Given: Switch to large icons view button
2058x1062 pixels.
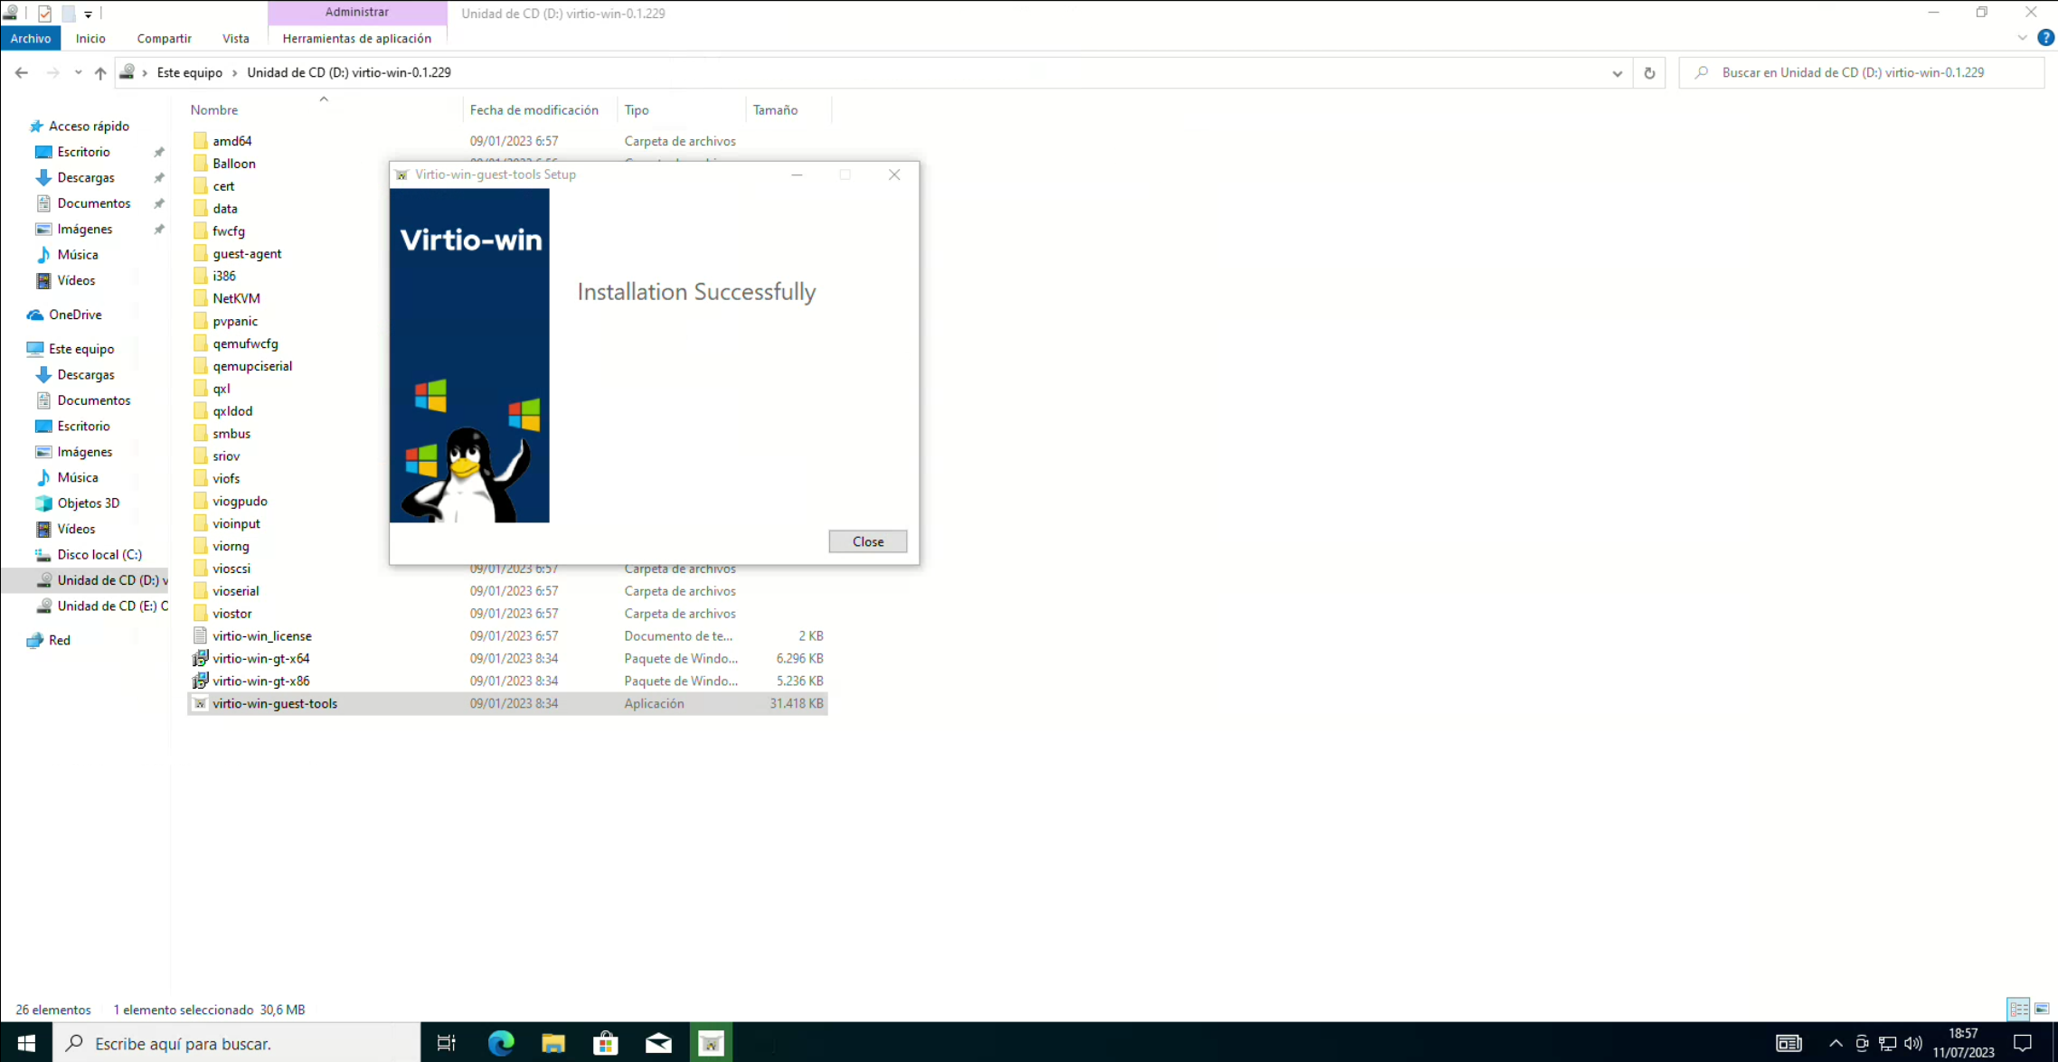Looking at the screenshot, I should click(2042, 1009).
